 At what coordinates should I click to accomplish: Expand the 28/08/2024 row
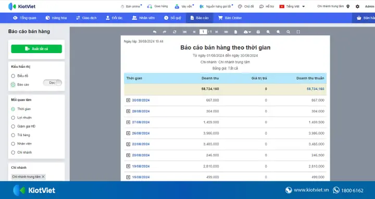pos(128,111)
